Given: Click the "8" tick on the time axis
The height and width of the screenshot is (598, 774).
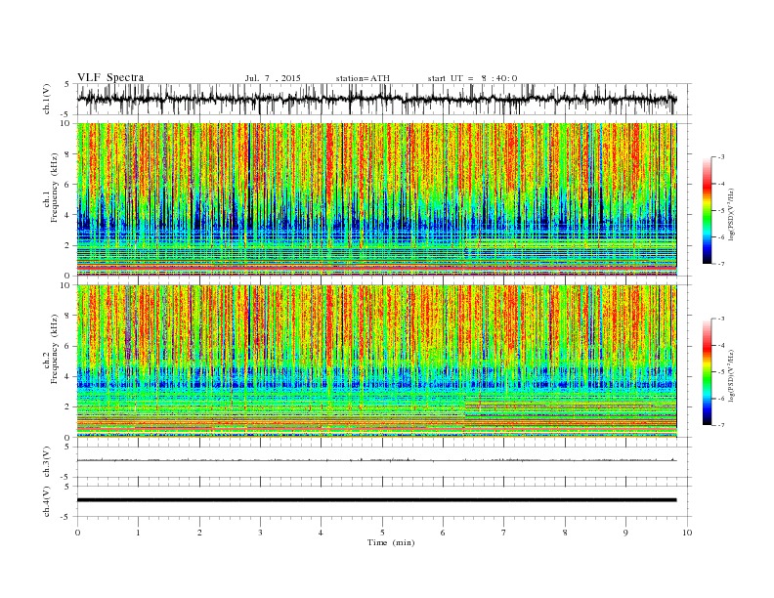Looking at the screenshot, I should (x=565, y=533).
